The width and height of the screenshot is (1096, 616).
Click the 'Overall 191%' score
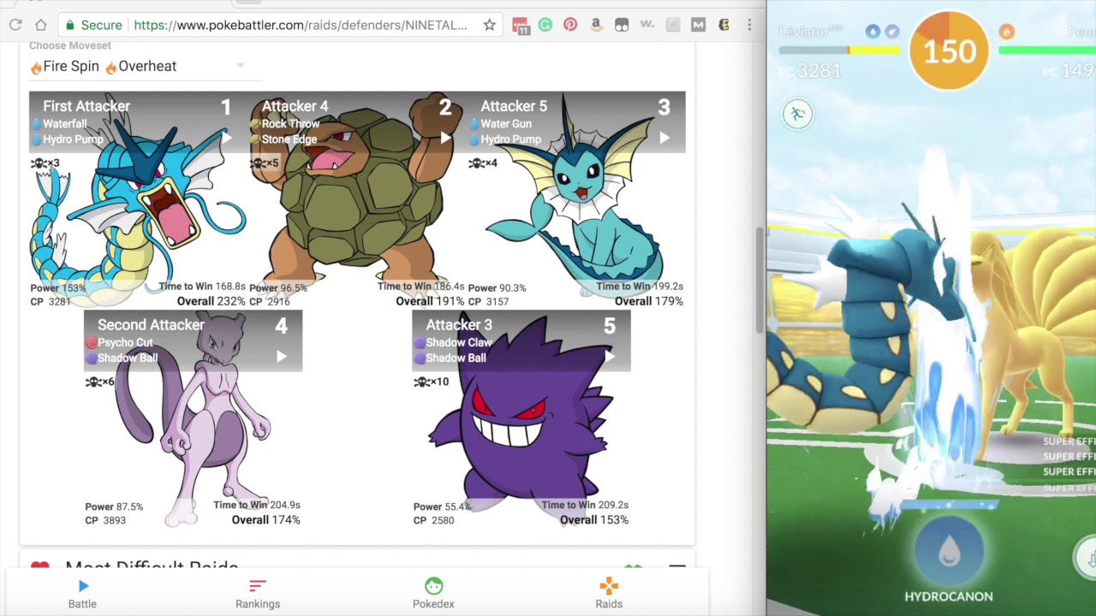tap(430, 301)
